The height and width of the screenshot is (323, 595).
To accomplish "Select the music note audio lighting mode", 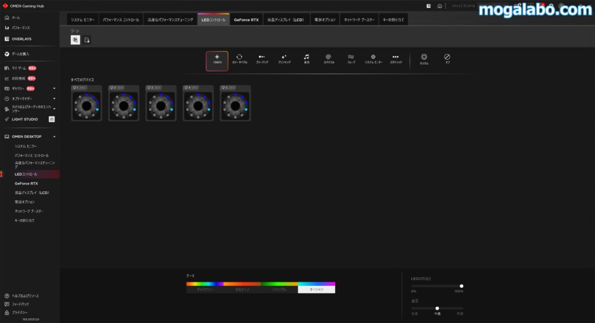I will pyautogui.click(x=307, y=59).
